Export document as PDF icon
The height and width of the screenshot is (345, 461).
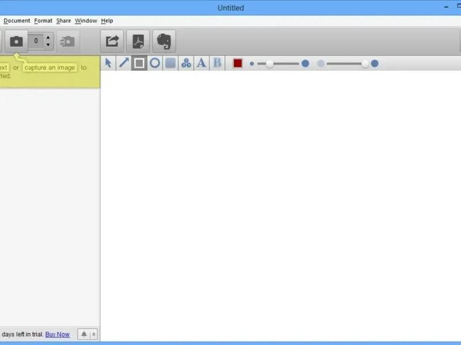tap(138, 41)
